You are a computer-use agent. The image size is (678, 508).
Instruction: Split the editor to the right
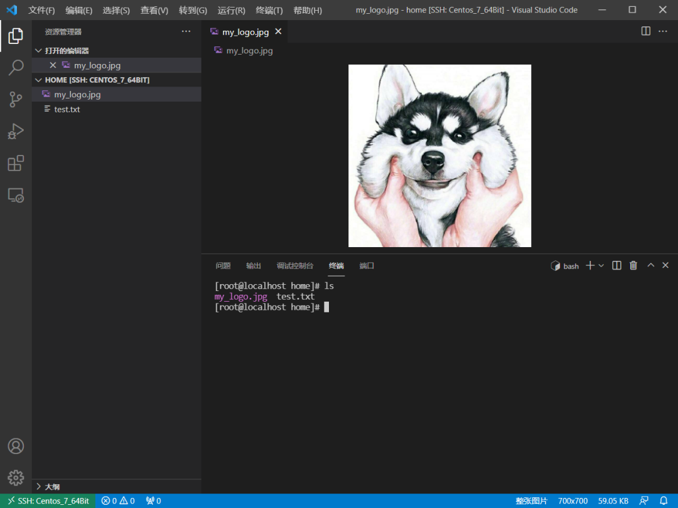(x=645, y=31)
